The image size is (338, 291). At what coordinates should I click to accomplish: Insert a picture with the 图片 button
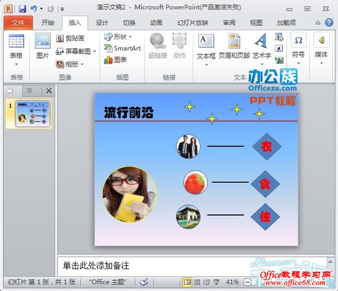click(x=43, y=47)
